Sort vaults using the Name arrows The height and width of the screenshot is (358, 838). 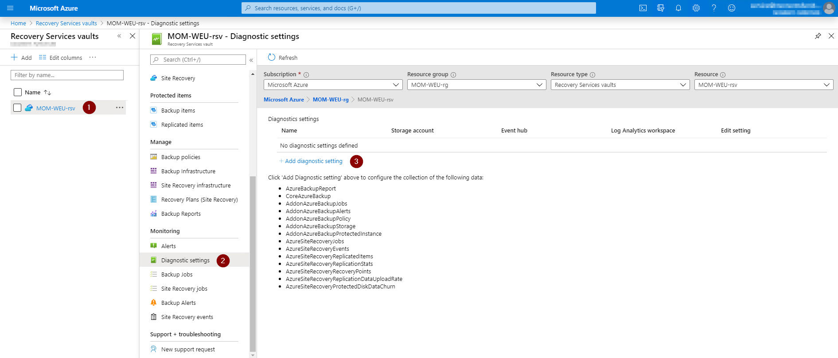47,92
